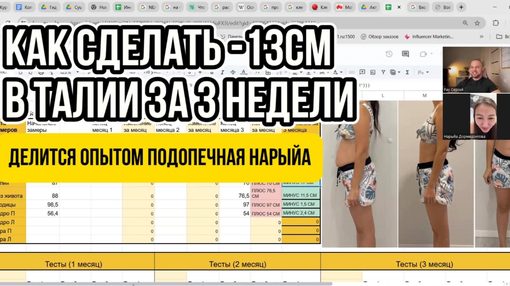510x286 pixels.
Task: Open a new browser tab with plus button
Action: [461, 7]
